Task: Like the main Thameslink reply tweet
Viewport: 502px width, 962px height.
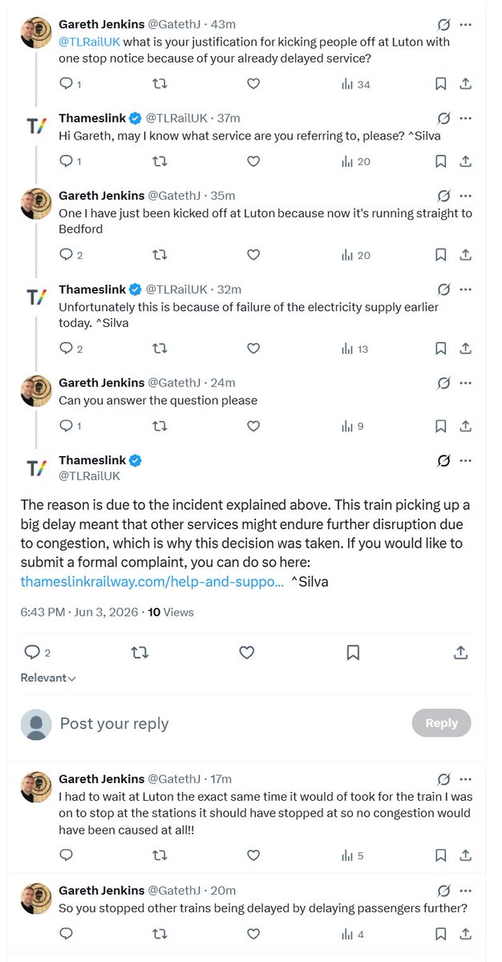Action: 246,653
